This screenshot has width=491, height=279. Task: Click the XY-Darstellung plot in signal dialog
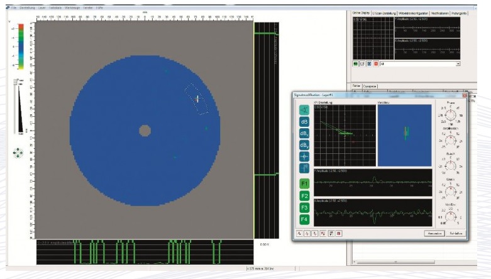(345, 135)
